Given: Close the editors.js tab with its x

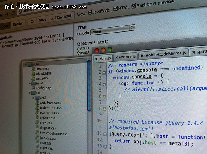Looking at the screenshot, I should pos(116,58).
